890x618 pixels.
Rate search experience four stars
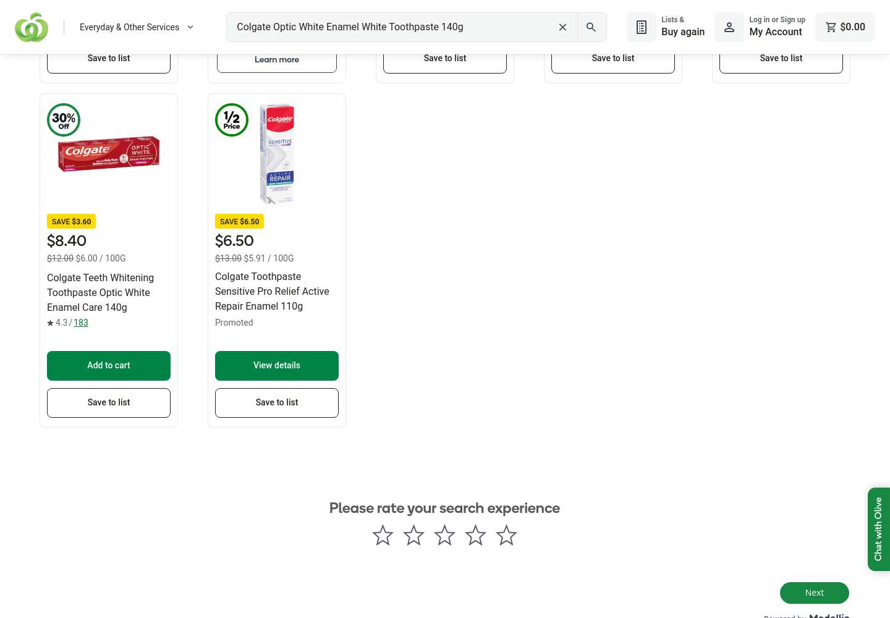click(476, 535)
